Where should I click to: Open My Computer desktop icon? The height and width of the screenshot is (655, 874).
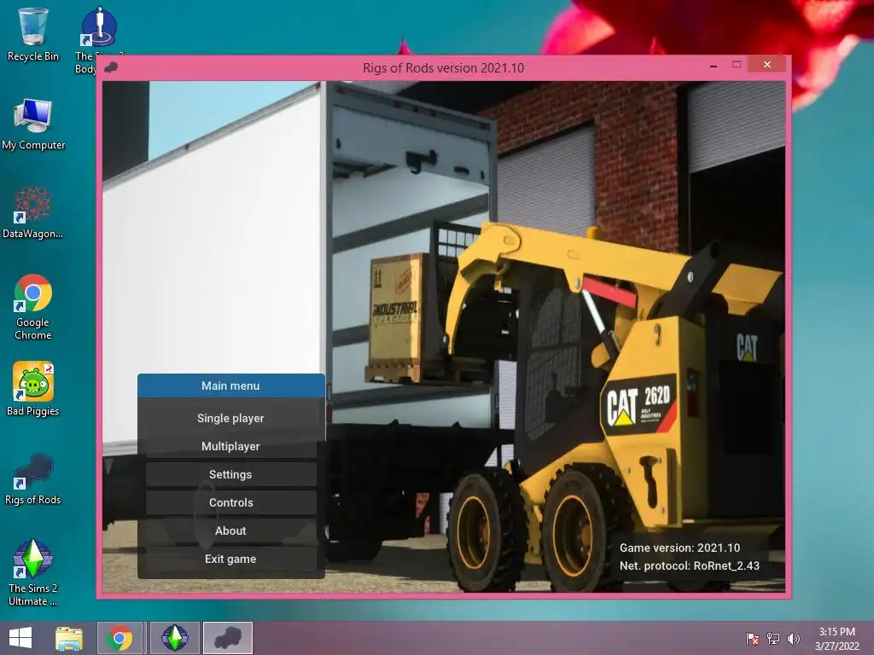(x=33, y=124)
